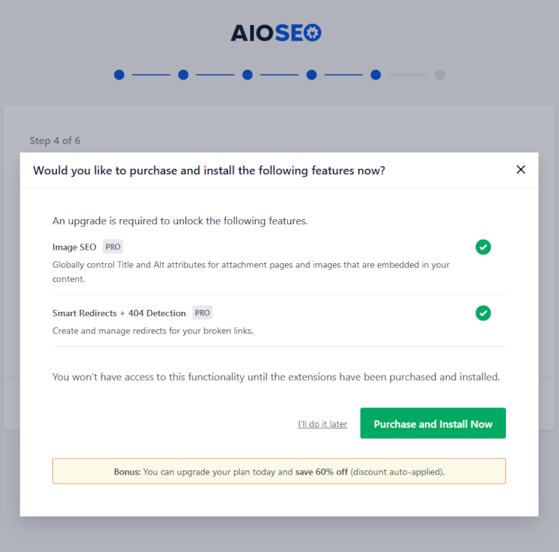The image size is (559, 552).
Task: Click the gear icon in the AIOSEO logo
Action: (312, 33)
